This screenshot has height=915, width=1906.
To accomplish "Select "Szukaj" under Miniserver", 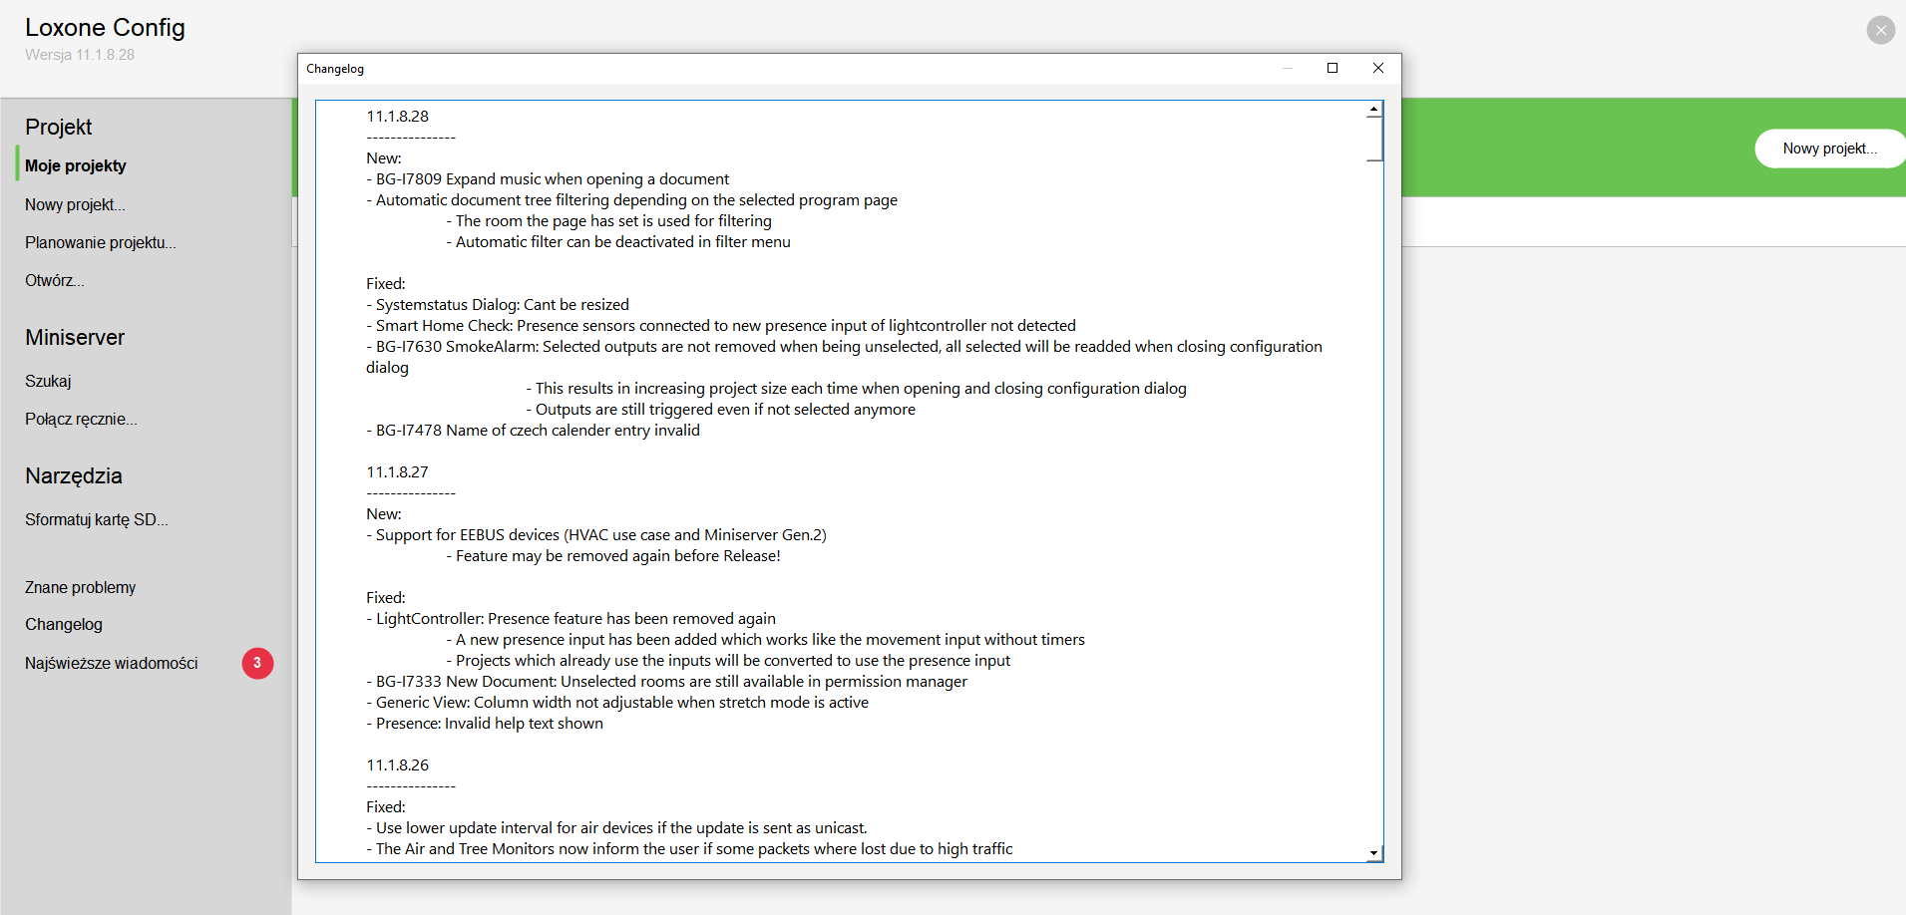I will tap(48, 381).
